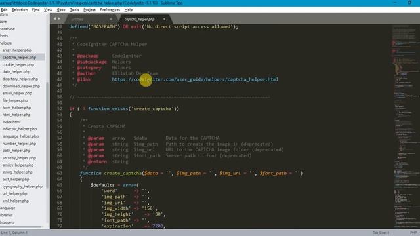420x236 pixels.
Task: Open the Find menu
Action: click(35, 10)
